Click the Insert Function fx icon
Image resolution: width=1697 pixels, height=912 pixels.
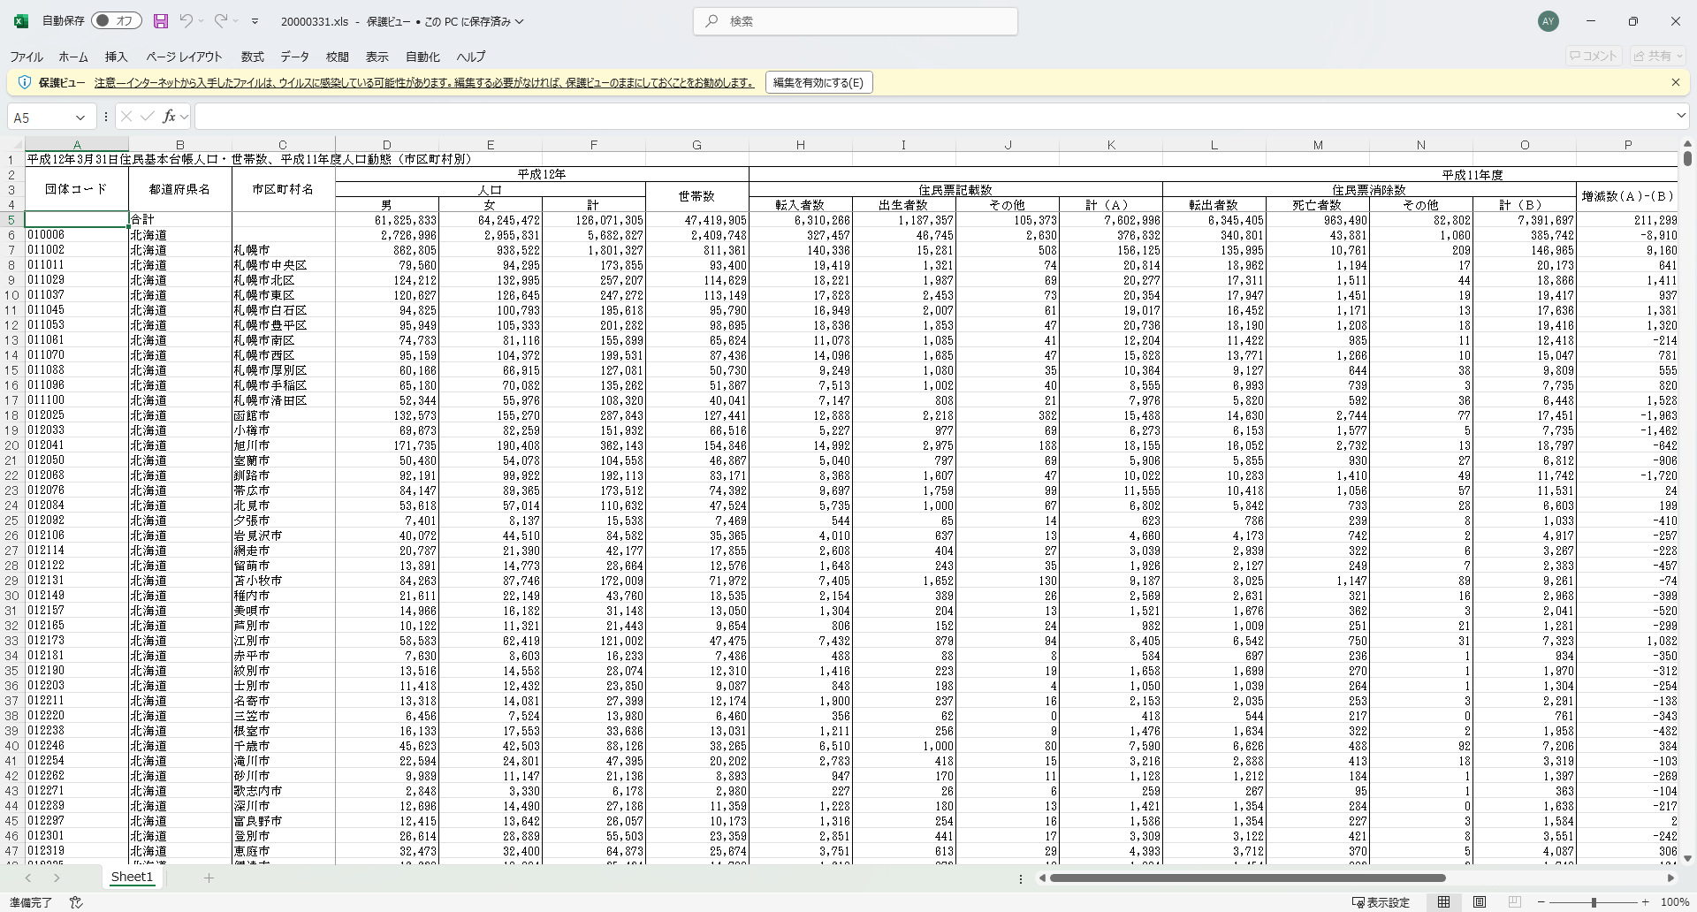click(x=169, y=117)
